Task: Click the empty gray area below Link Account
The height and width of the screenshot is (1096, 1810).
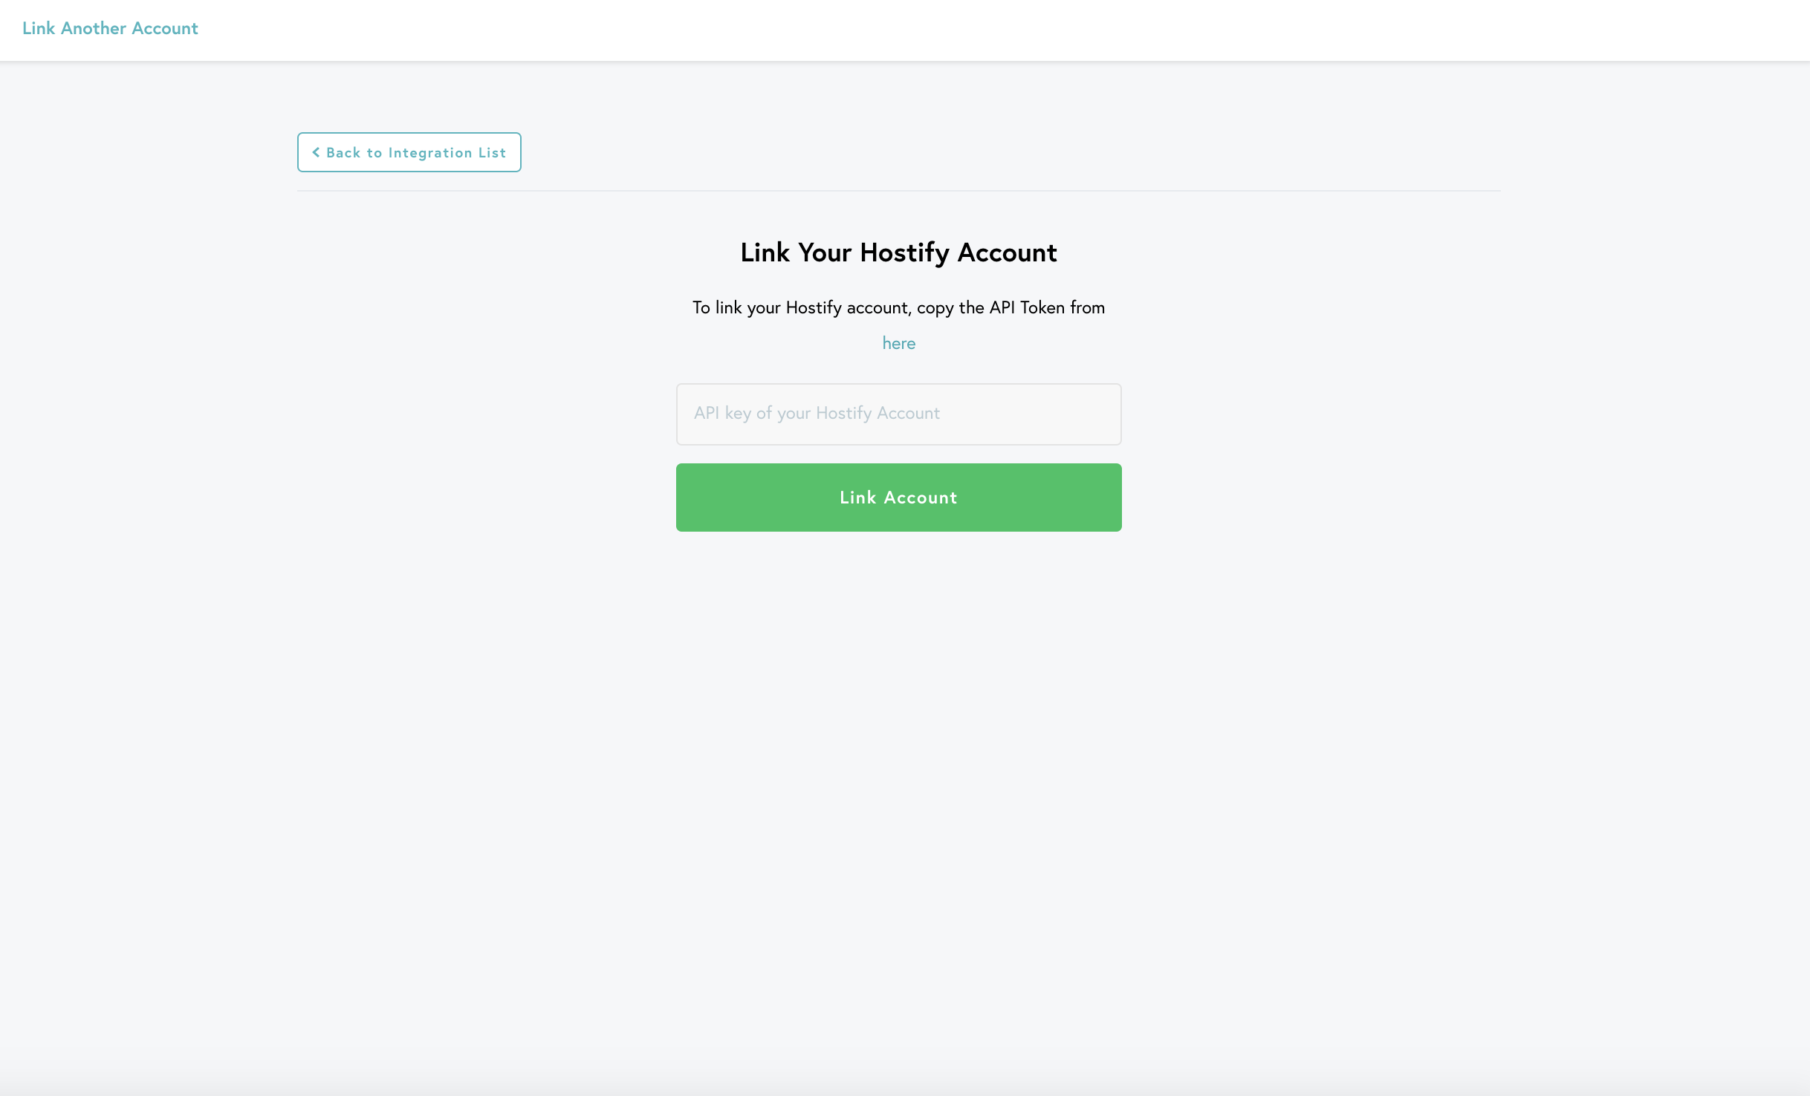Action: 898,743
